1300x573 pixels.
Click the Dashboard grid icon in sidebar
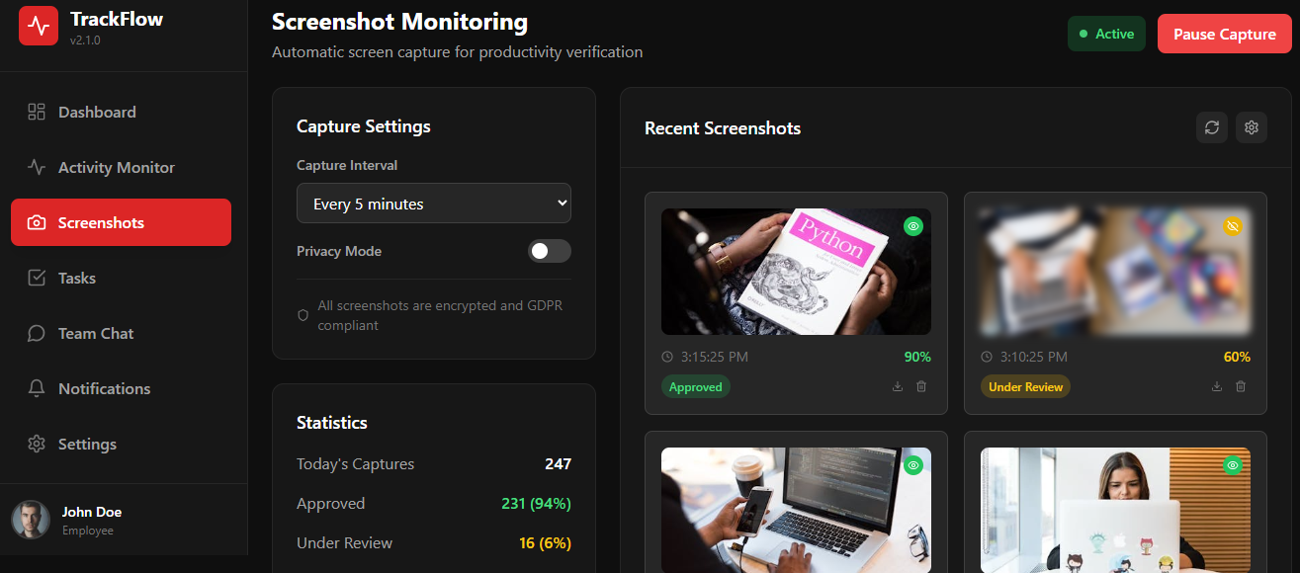37,112
